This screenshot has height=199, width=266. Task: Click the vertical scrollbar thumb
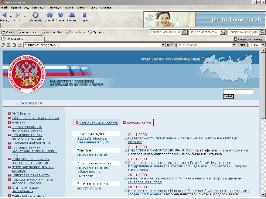[263, 85]
